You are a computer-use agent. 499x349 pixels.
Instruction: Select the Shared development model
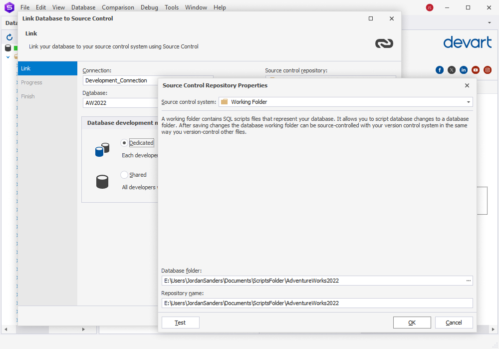(x=124, y=175)
